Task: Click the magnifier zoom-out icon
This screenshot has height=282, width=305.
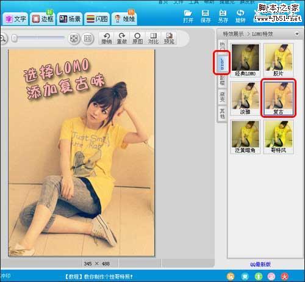Action: coord(2,38)
